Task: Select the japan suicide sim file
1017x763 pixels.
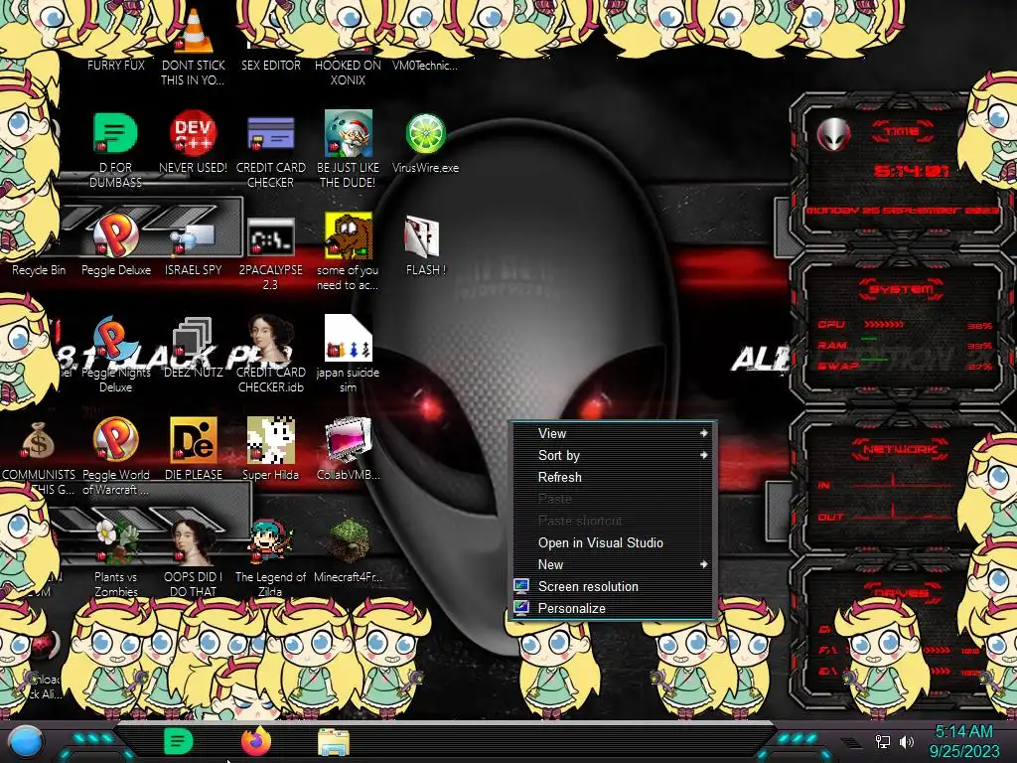Action: click(349, 339)
